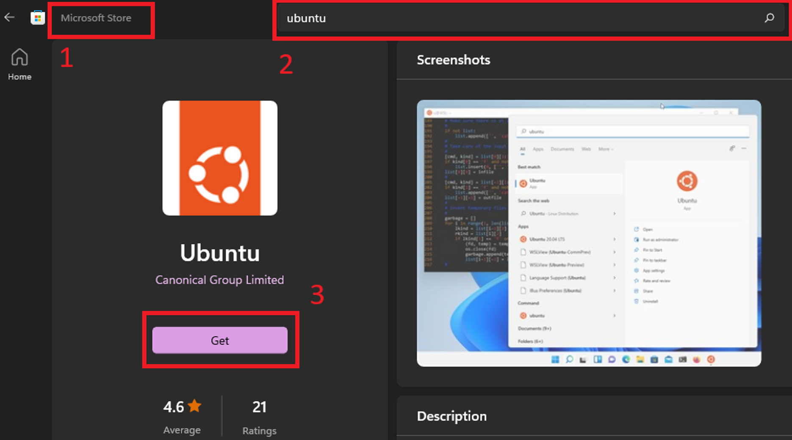Click the Screenshots section heading

(x=453, y=60)
